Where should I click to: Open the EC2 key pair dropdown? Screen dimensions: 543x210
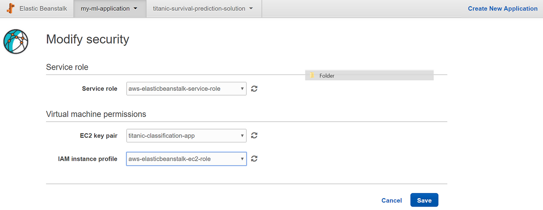point(186,136)
